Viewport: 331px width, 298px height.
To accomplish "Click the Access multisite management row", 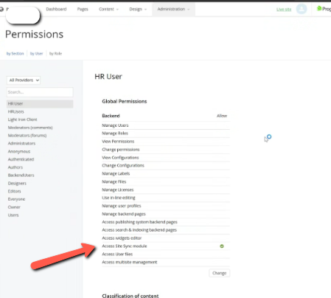I will (x=166, y=262).
